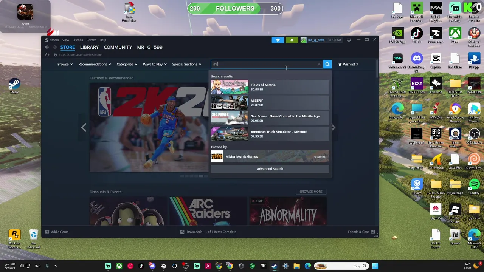Screen dimensions: 484x272
Task: Open the Minecraft Launcher desktop icon
Action: [x=416, y=12]
